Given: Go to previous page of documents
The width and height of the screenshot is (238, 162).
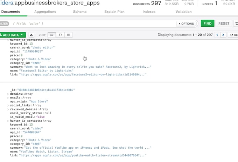Looking at the screenshot, I should coord(217,35).
